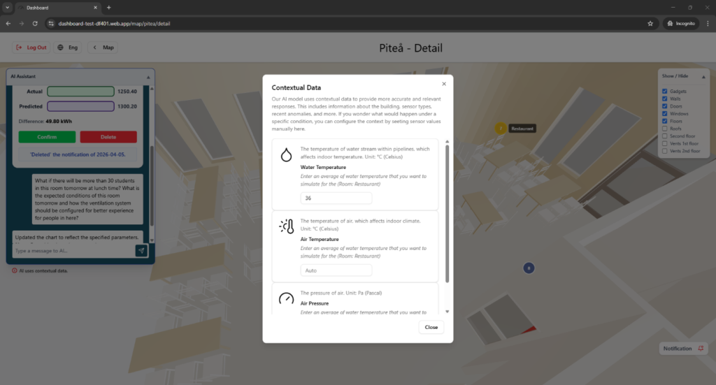Enable Vents 2nd floor checkbox
This screenshot has width=716, height=385.
[664, 151]
